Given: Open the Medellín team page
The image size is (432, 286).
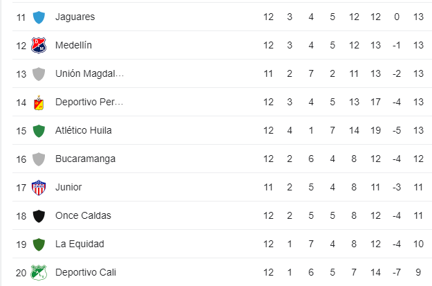Looking at the screenshot, I should point(73,45).
